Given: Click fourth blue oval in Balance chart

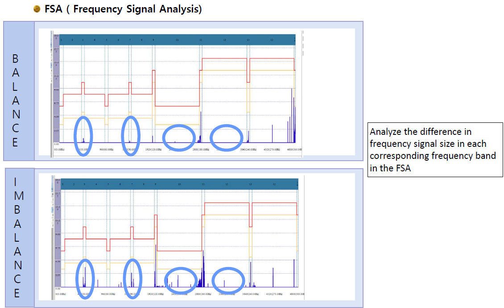Looking at the screenshot, I should [x=227, y=138].
